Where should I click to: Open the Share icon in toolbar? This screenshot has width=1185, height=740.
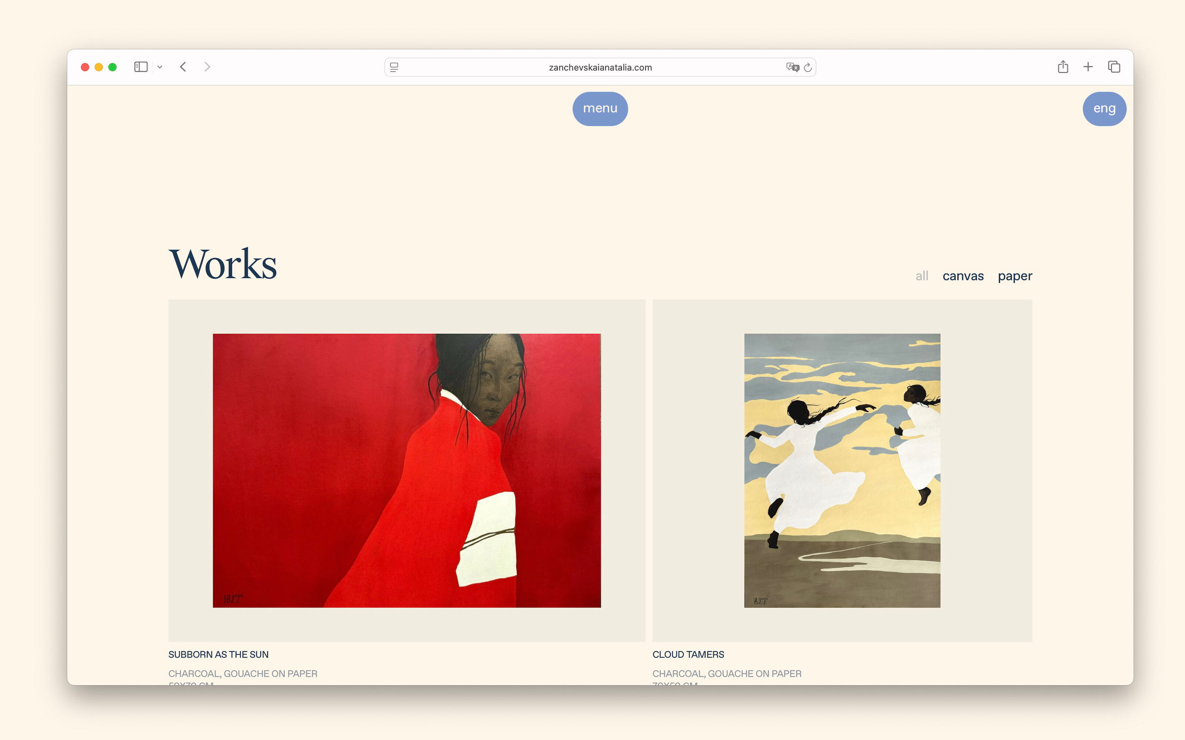click(x=1062, y=67)
